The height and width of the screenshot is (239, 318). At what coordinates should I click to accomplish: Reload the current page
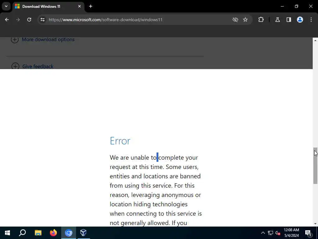tap(29, 20)
